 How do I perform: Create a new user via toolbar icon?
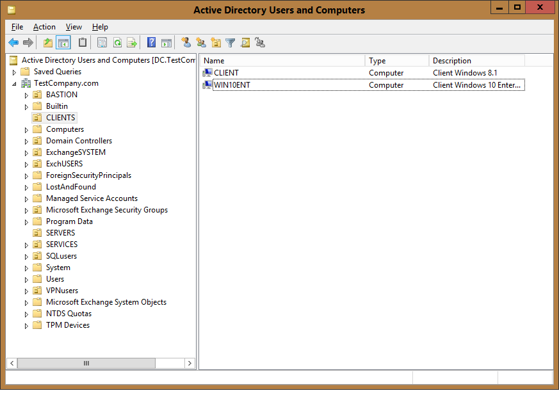[x=186, y=43]
